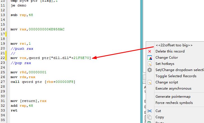
Task: Click line number 17 in gutter
Action: coord(3,34)
